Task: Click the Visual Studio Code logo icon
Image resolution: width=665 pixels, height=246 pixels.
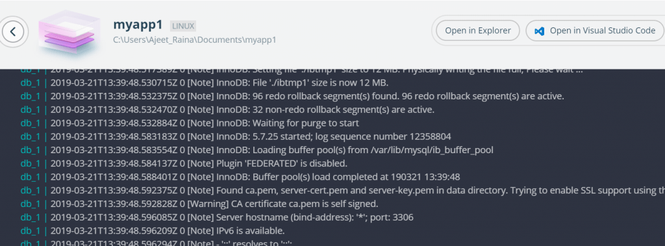Action: (540, 31)
